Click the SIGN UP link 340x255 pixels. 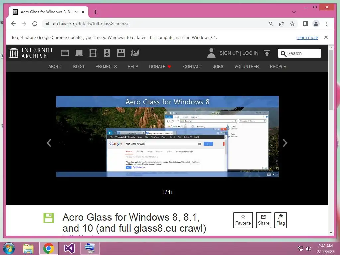[x=229, y=53]
